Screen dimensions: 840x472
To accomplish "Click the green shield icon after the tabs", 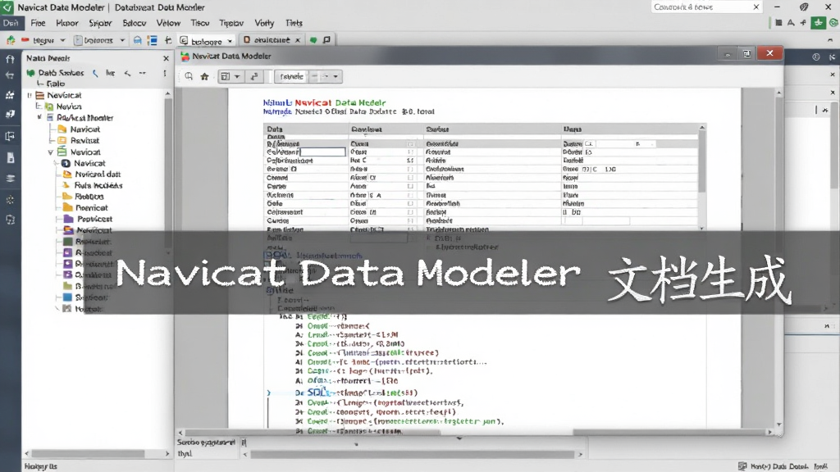I will 313,40.
